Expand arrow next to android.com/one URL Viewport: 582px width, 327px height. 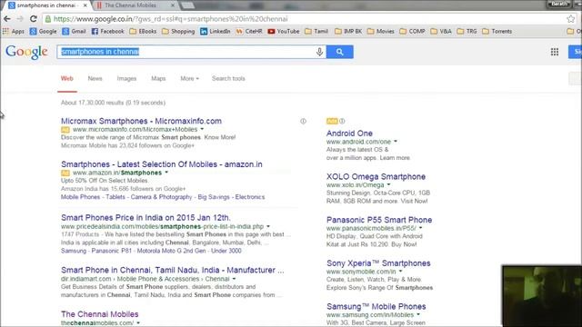point(396,142)
